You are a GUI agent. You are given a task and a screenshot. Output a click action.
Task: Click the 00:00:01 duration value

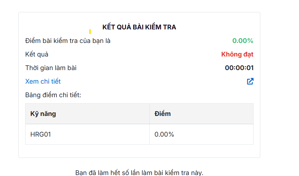click(x=239, y=68)
